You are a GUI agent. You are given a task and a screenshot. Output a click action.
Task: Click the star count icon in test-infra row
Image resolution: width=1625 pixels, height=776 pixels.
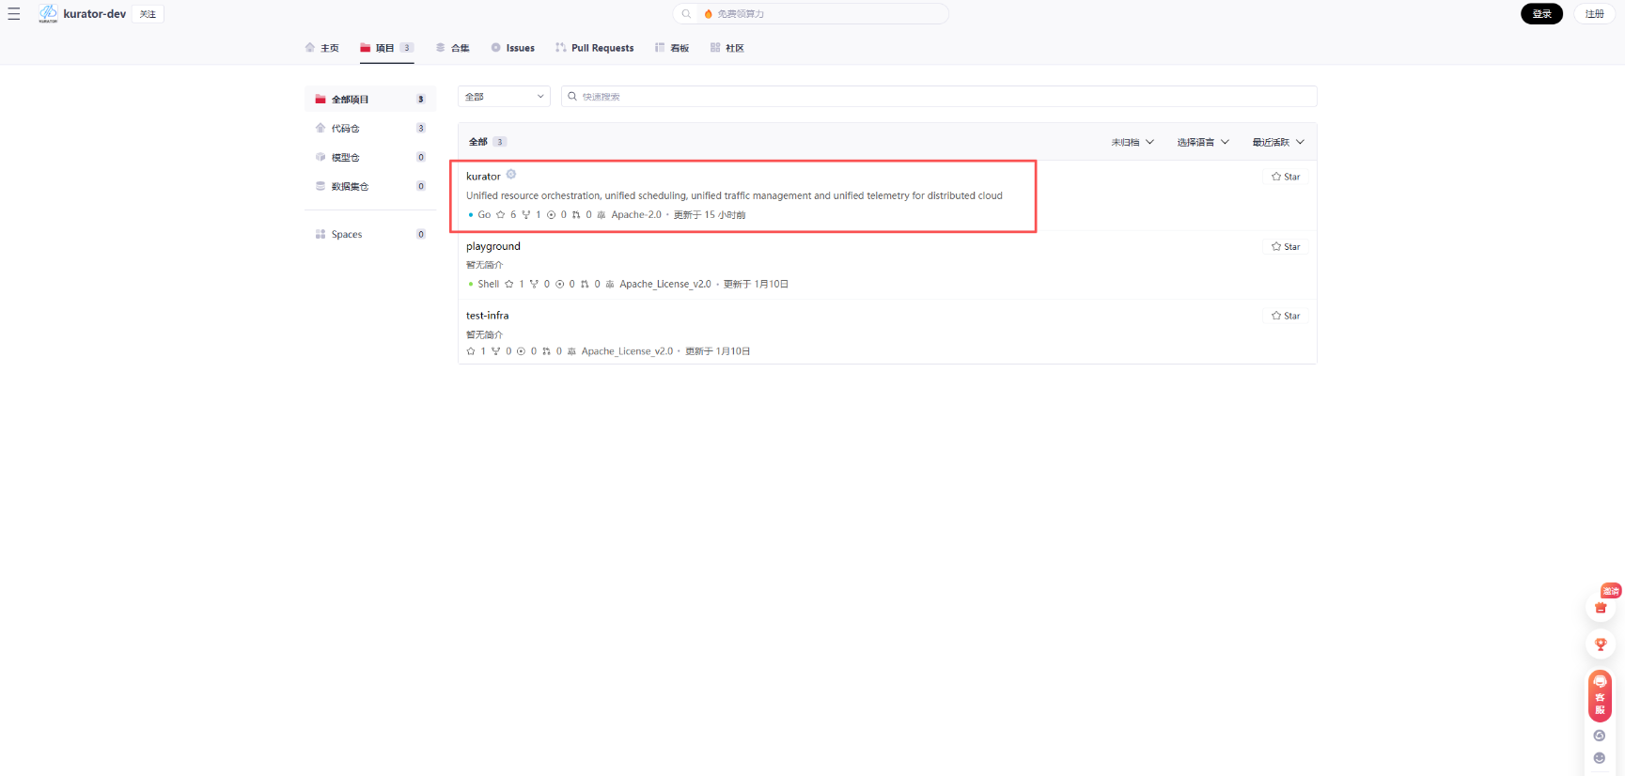[x=471, y=351]
